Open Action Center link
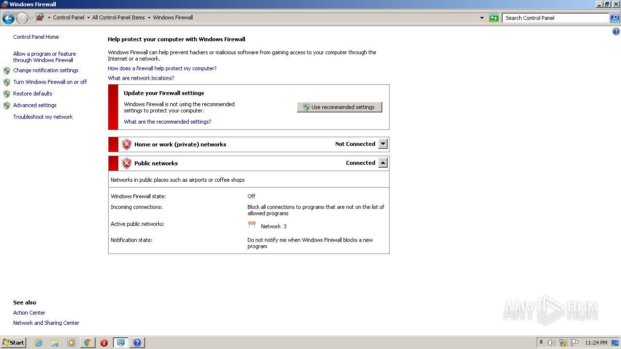Screen dimensions: 621x349 [x=29, y=313]
